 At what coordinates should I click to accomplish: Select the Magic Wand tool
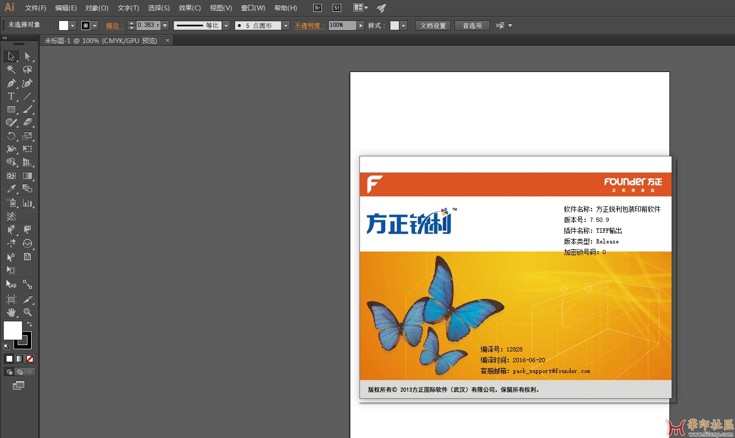[x=11, y=69]
